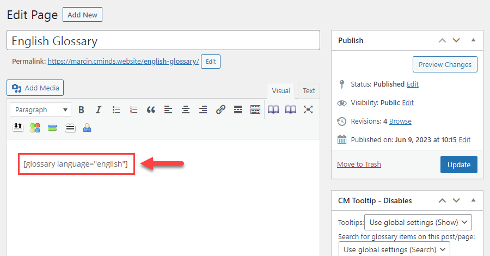
Task: Open the Search glossary items dropdown
Action: [394, 249]
